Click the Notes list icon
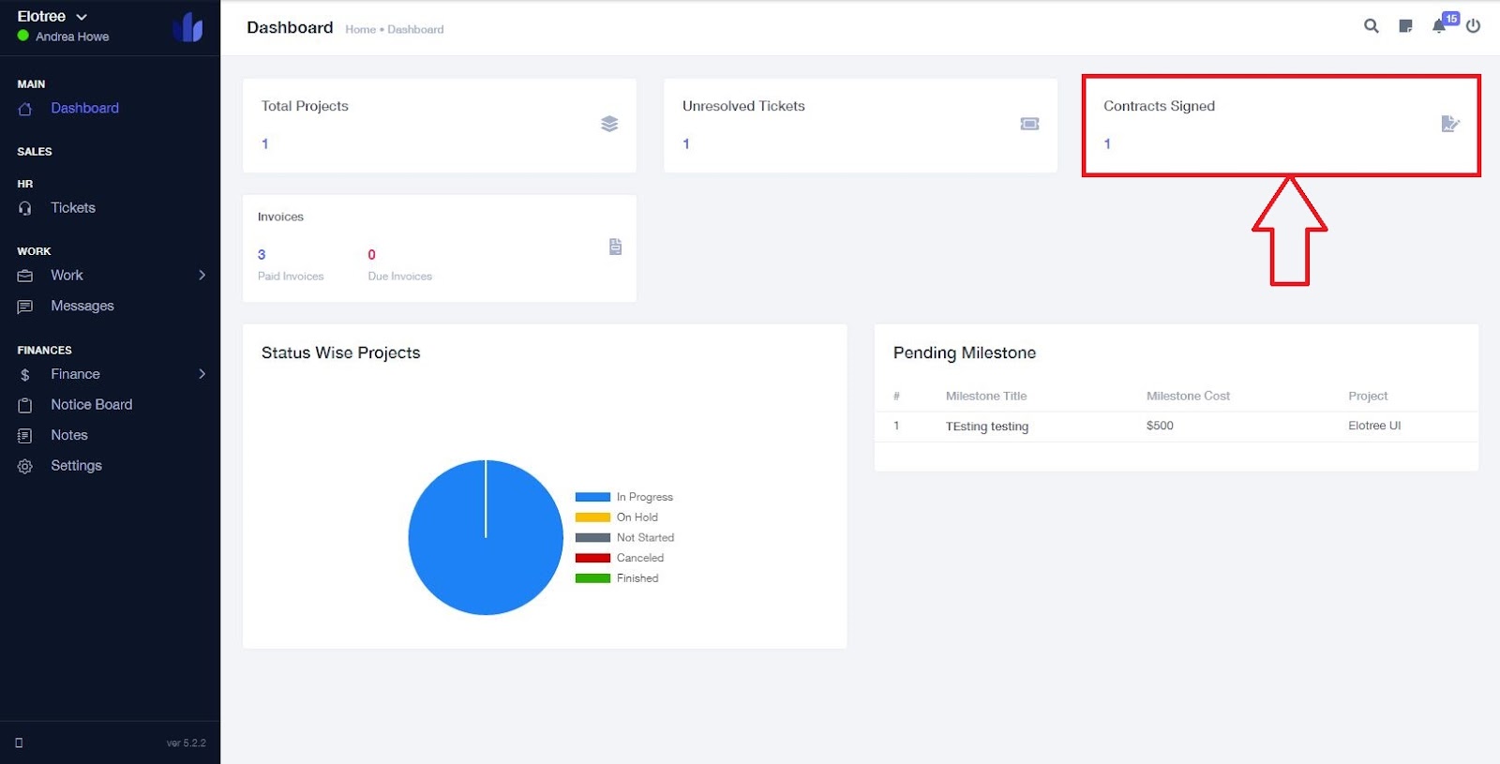 tap(25, 436)
